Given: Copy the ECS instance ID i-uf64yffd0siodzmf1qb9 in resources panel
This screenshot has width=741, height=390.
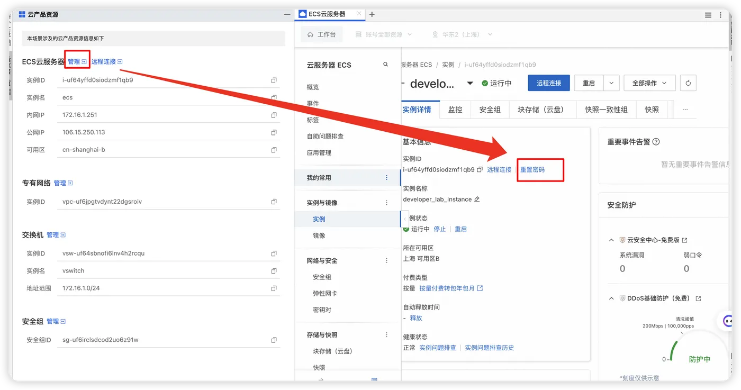Looking at the screenshot, I should pyautogui.click(x=274, y=80).
